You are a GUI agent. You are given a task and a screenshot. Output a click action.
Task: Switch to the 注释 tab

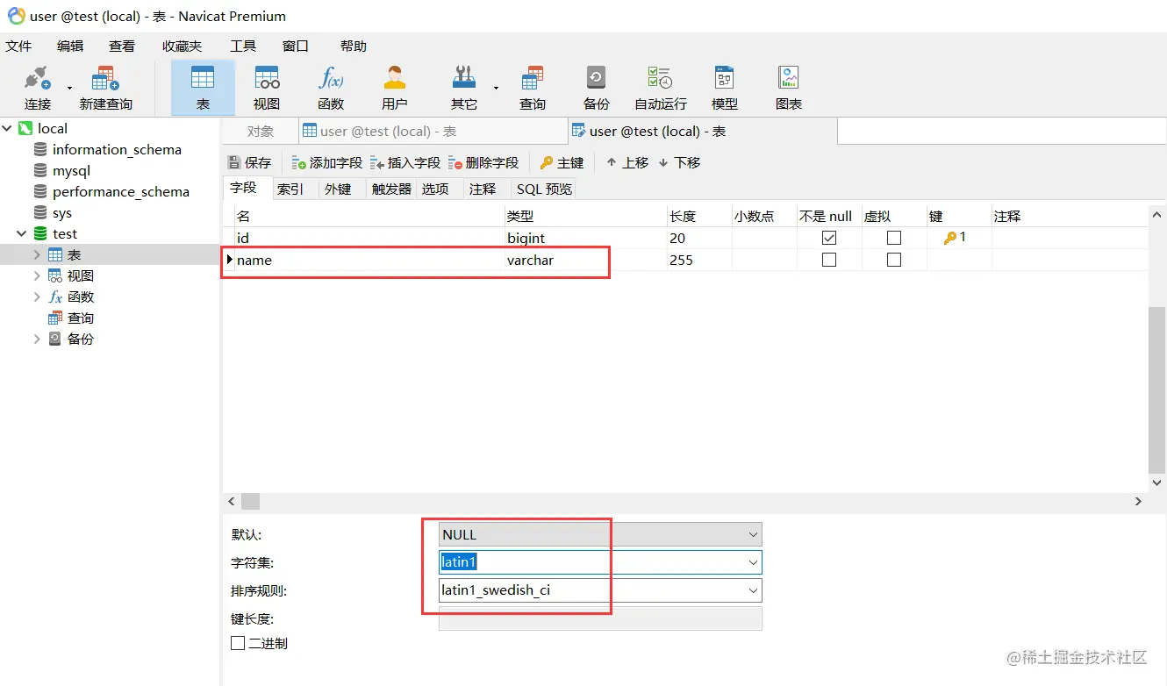pyautogui.click(x=483, y=189)
